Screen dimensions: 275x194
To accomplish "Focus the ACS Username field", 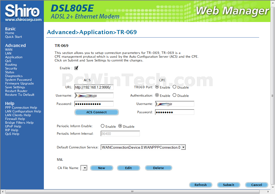I will 94,96.
